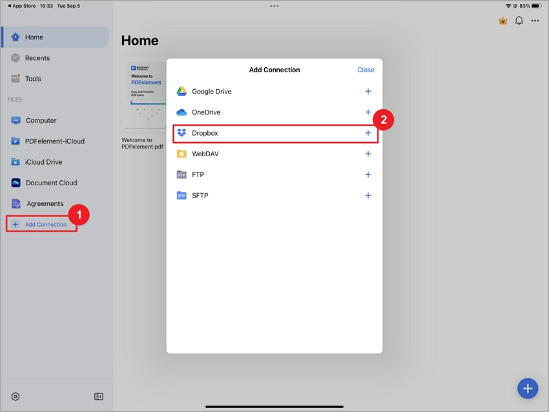The width and height of the screenshot is (549, 412).
Task: Click the PDFelement-iCloud folder icon
Action: (x=16, y=141)
